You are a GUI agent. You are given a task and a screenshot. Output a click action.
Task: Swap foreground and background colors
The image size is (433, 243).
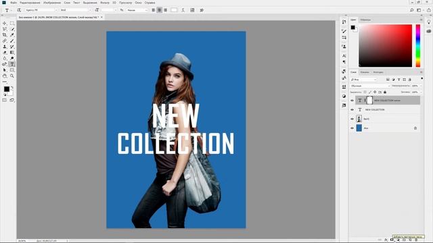12,88
